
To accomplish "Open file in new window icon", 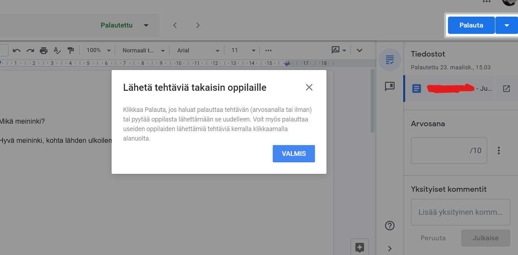I will point(506,89).
